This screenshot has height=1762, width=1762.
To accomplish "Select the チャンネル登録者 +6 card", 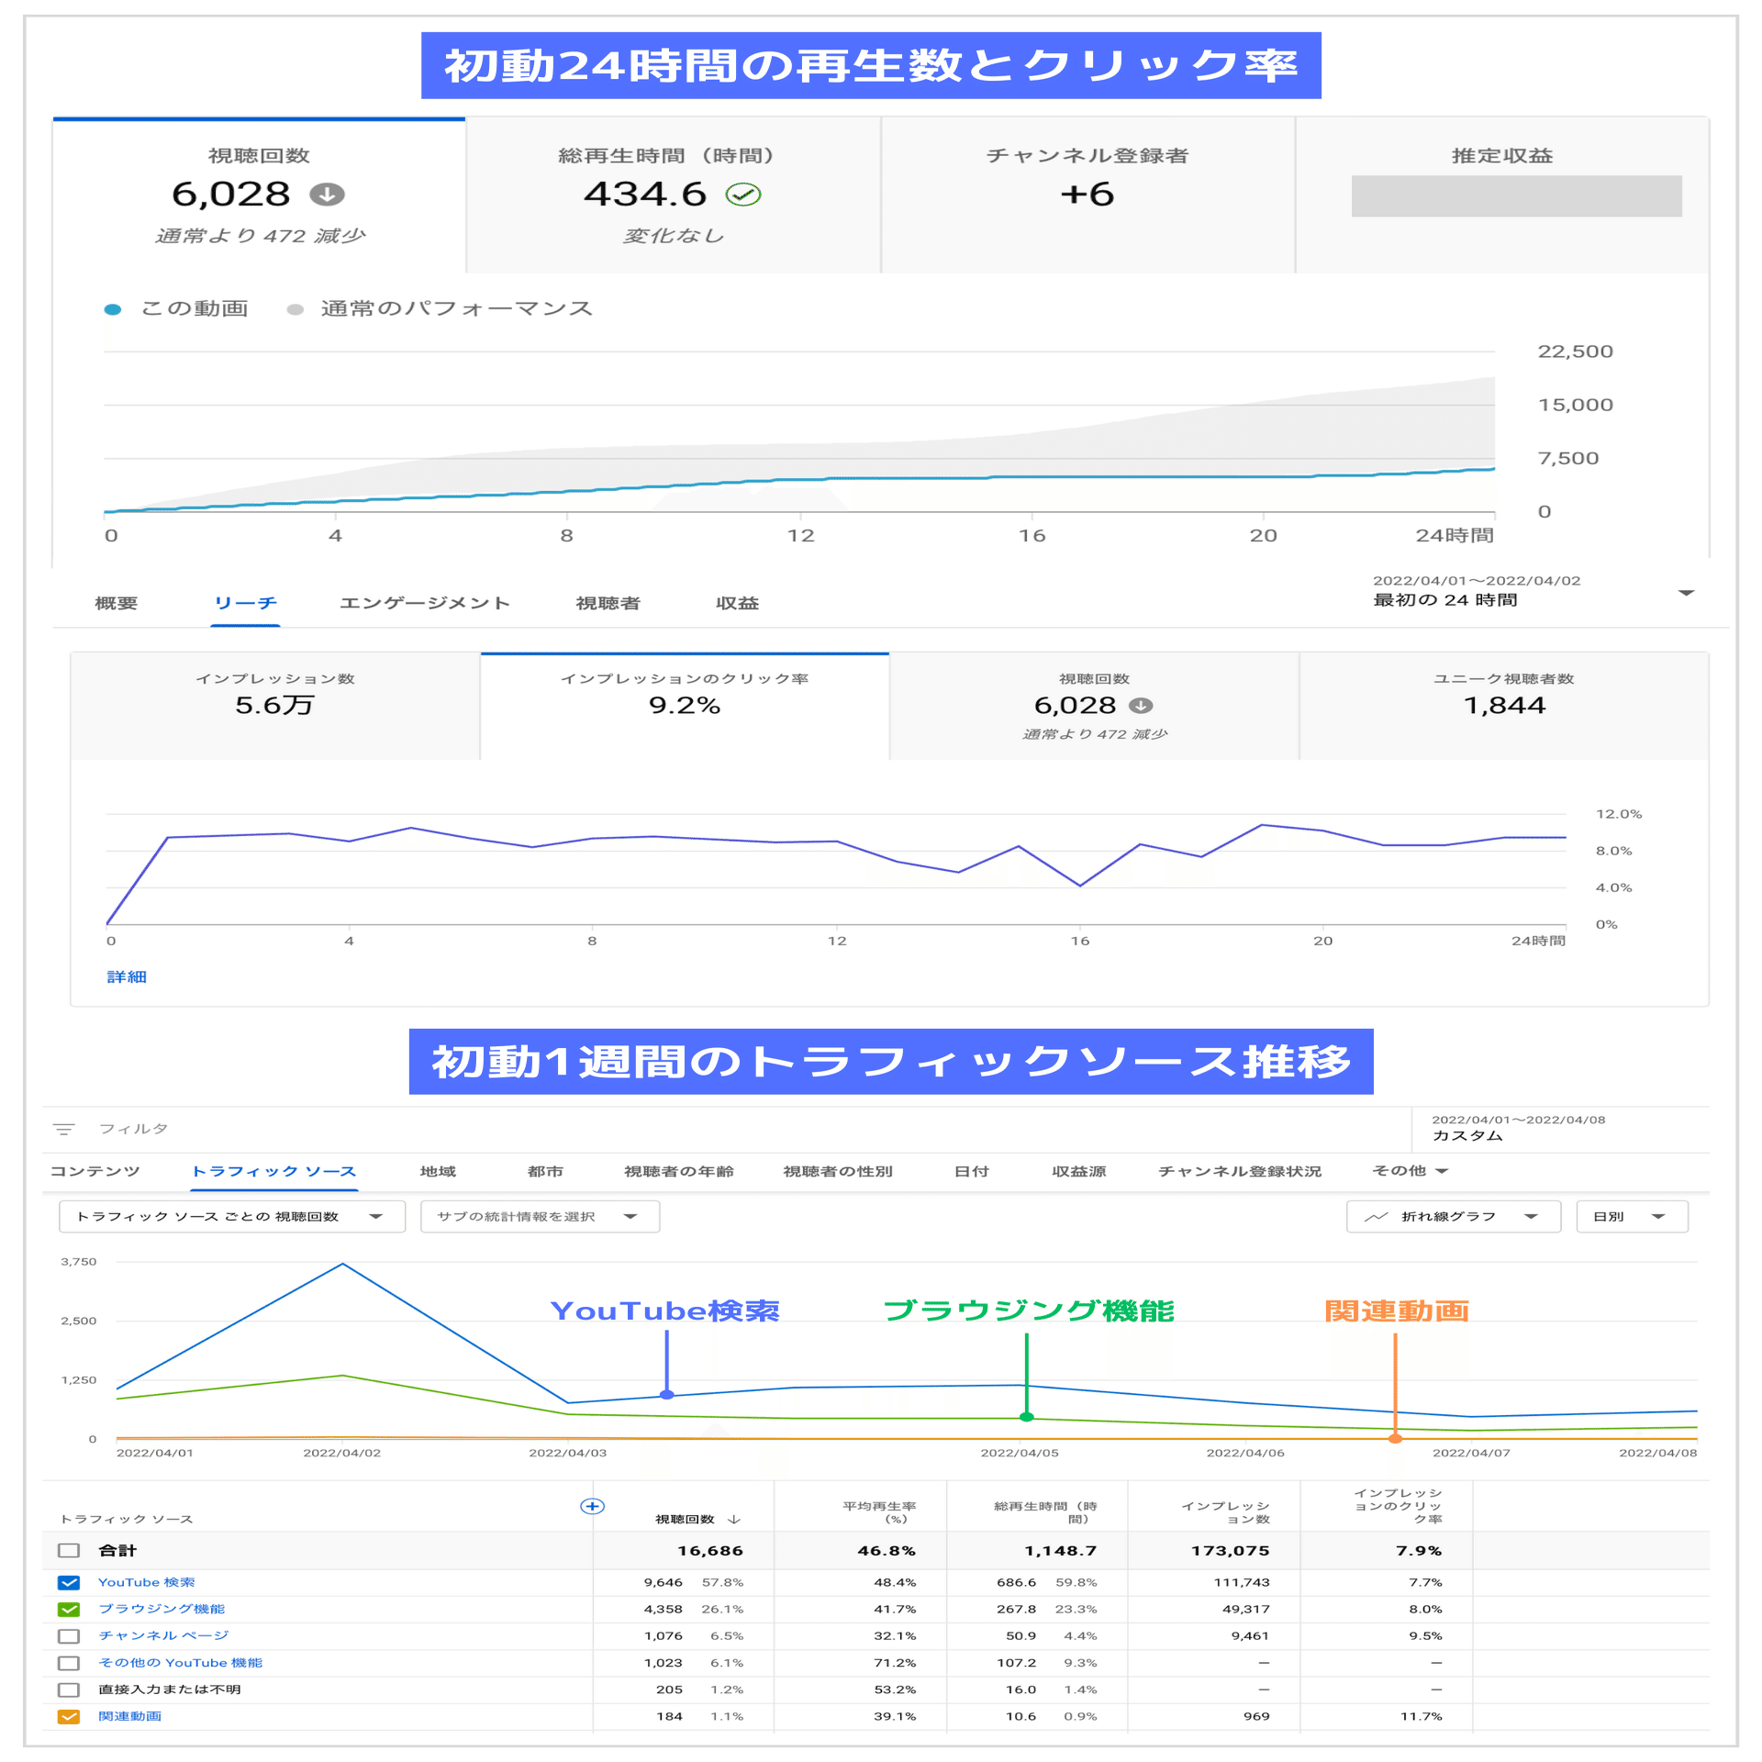I will (x=1087, y=195).
